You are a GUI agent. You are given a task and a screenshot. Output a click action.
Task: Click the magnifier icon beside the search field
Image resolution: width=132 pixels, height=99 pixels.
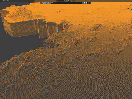(52, 3)
